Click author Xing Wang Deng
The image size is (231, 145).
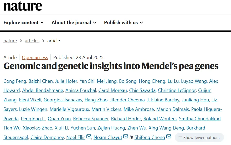pos(166,128)
